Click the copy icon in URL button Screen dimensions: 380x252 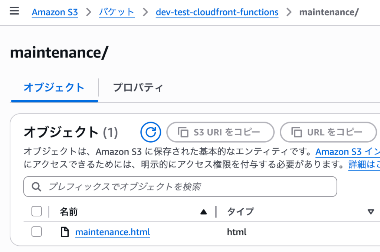(x=297, y=132)
